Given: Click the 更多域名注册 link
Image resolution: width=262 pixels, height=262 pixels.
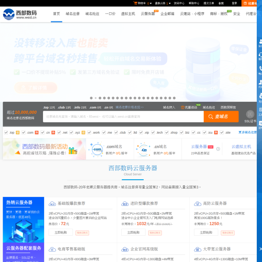Looking at the screenshot, I should tap(247, 132).
